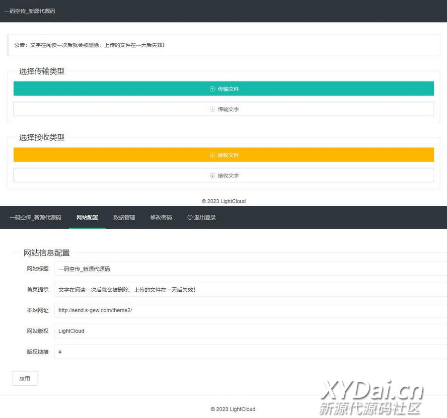The width and height of the screenshot is (447, 418).
Task: Click the admin navbar site title logo
Action: coord(35,217)
